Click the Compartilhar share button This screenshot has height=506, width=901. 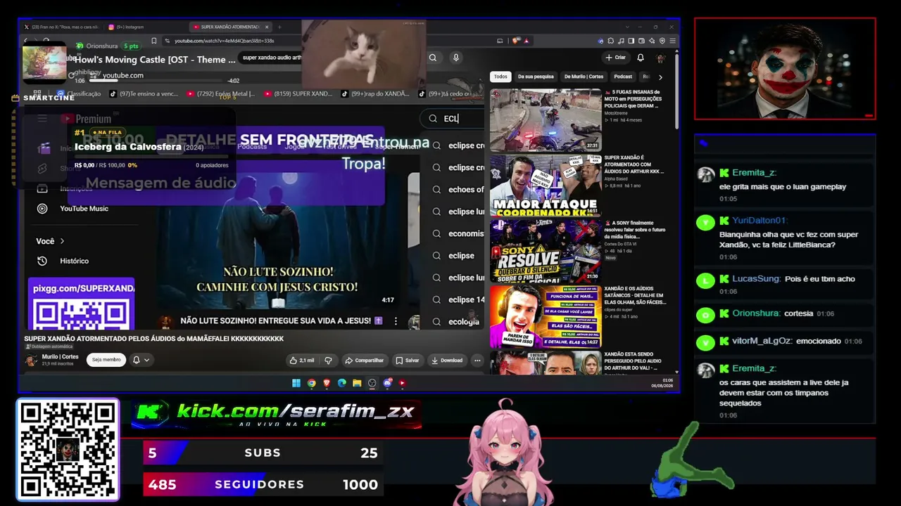tap(364, 361)
